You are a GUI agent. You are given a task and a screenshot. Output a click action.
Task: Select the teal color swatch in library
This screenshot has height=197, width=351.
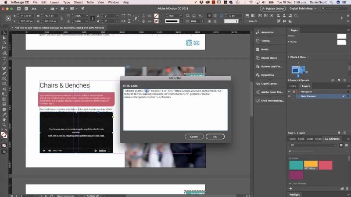point(296,165)
